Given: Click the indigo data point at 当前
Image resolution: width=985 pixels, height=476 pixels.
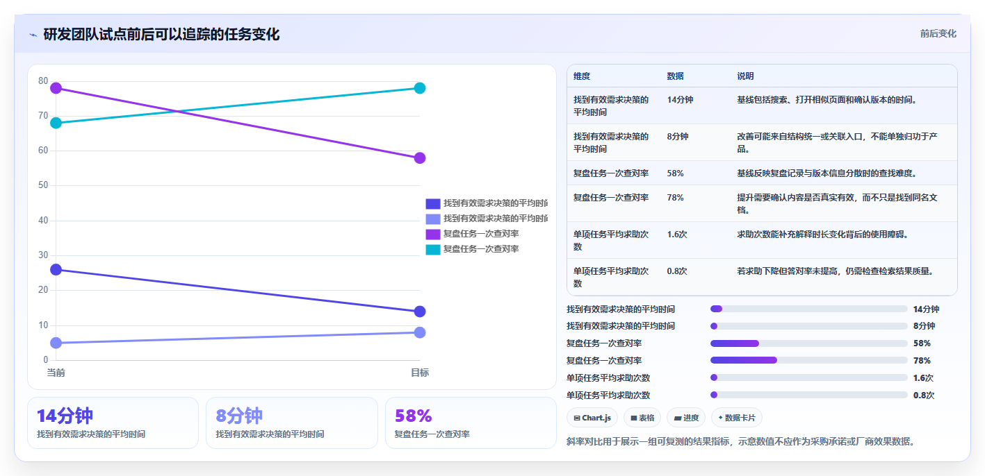Looking at the screenshot, I should click(56, 269).
